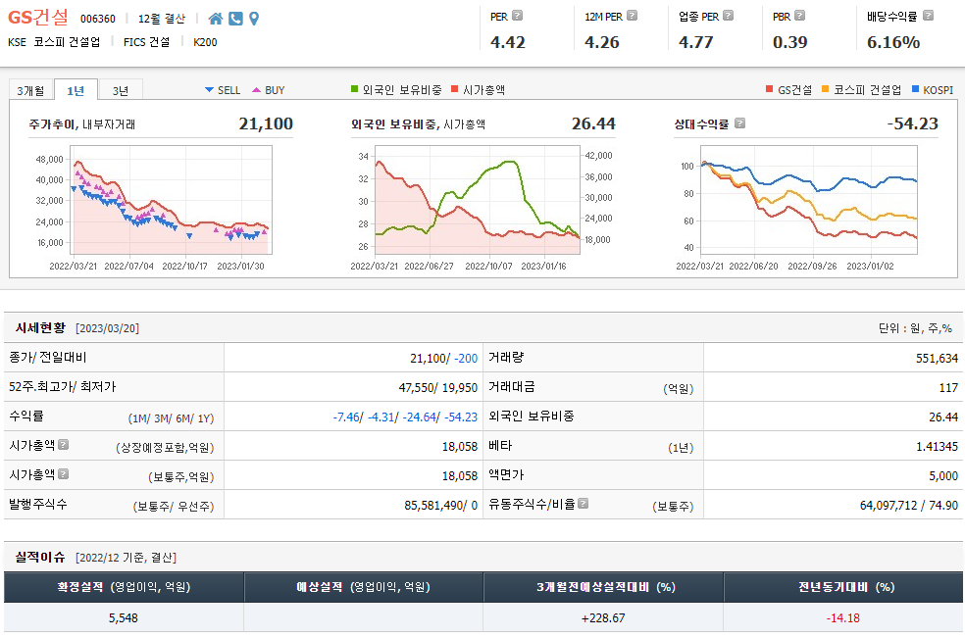Click returns cell -7.46/ -4.31/ -24.64/ -54.23
The image size is (965, 638).
tap(405, 417)
